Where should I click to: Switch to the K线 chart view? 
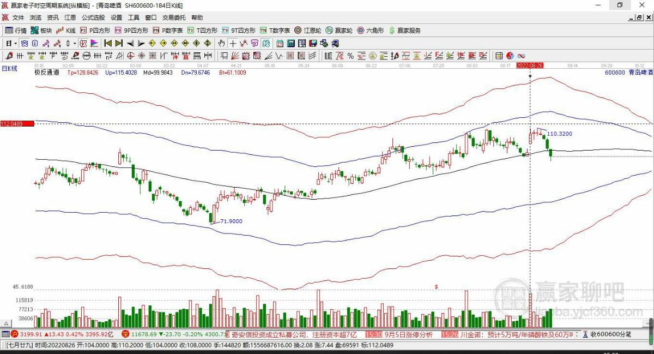pos(66,31)
